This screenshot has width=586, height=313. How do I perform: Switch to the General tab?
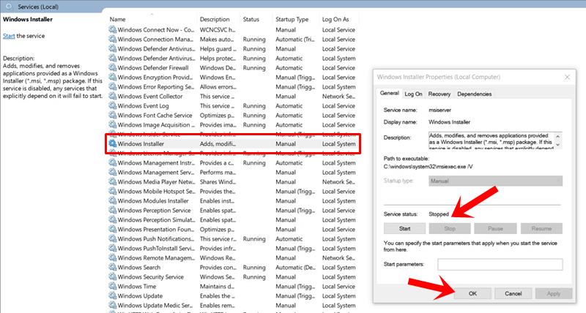[390, 94]
